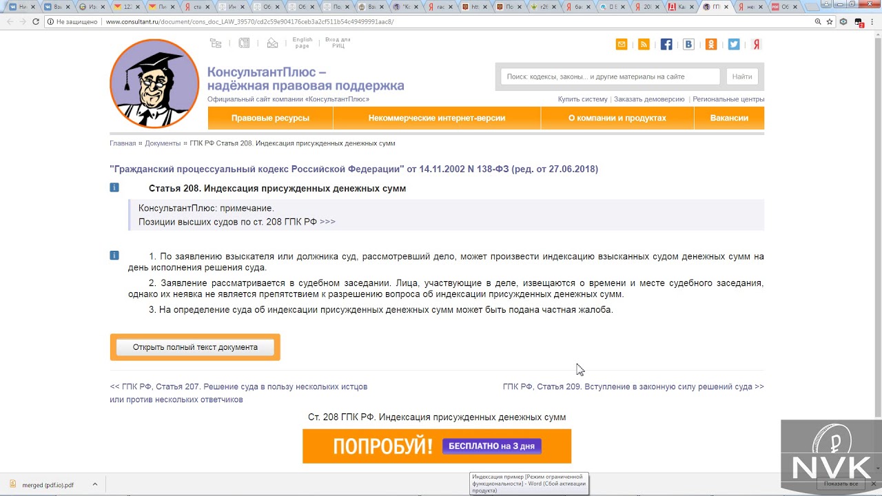This screenshot has height=496, width=882.
Task: Open the 'Правовые ресурсы' menu item
Action: [270, 118]
